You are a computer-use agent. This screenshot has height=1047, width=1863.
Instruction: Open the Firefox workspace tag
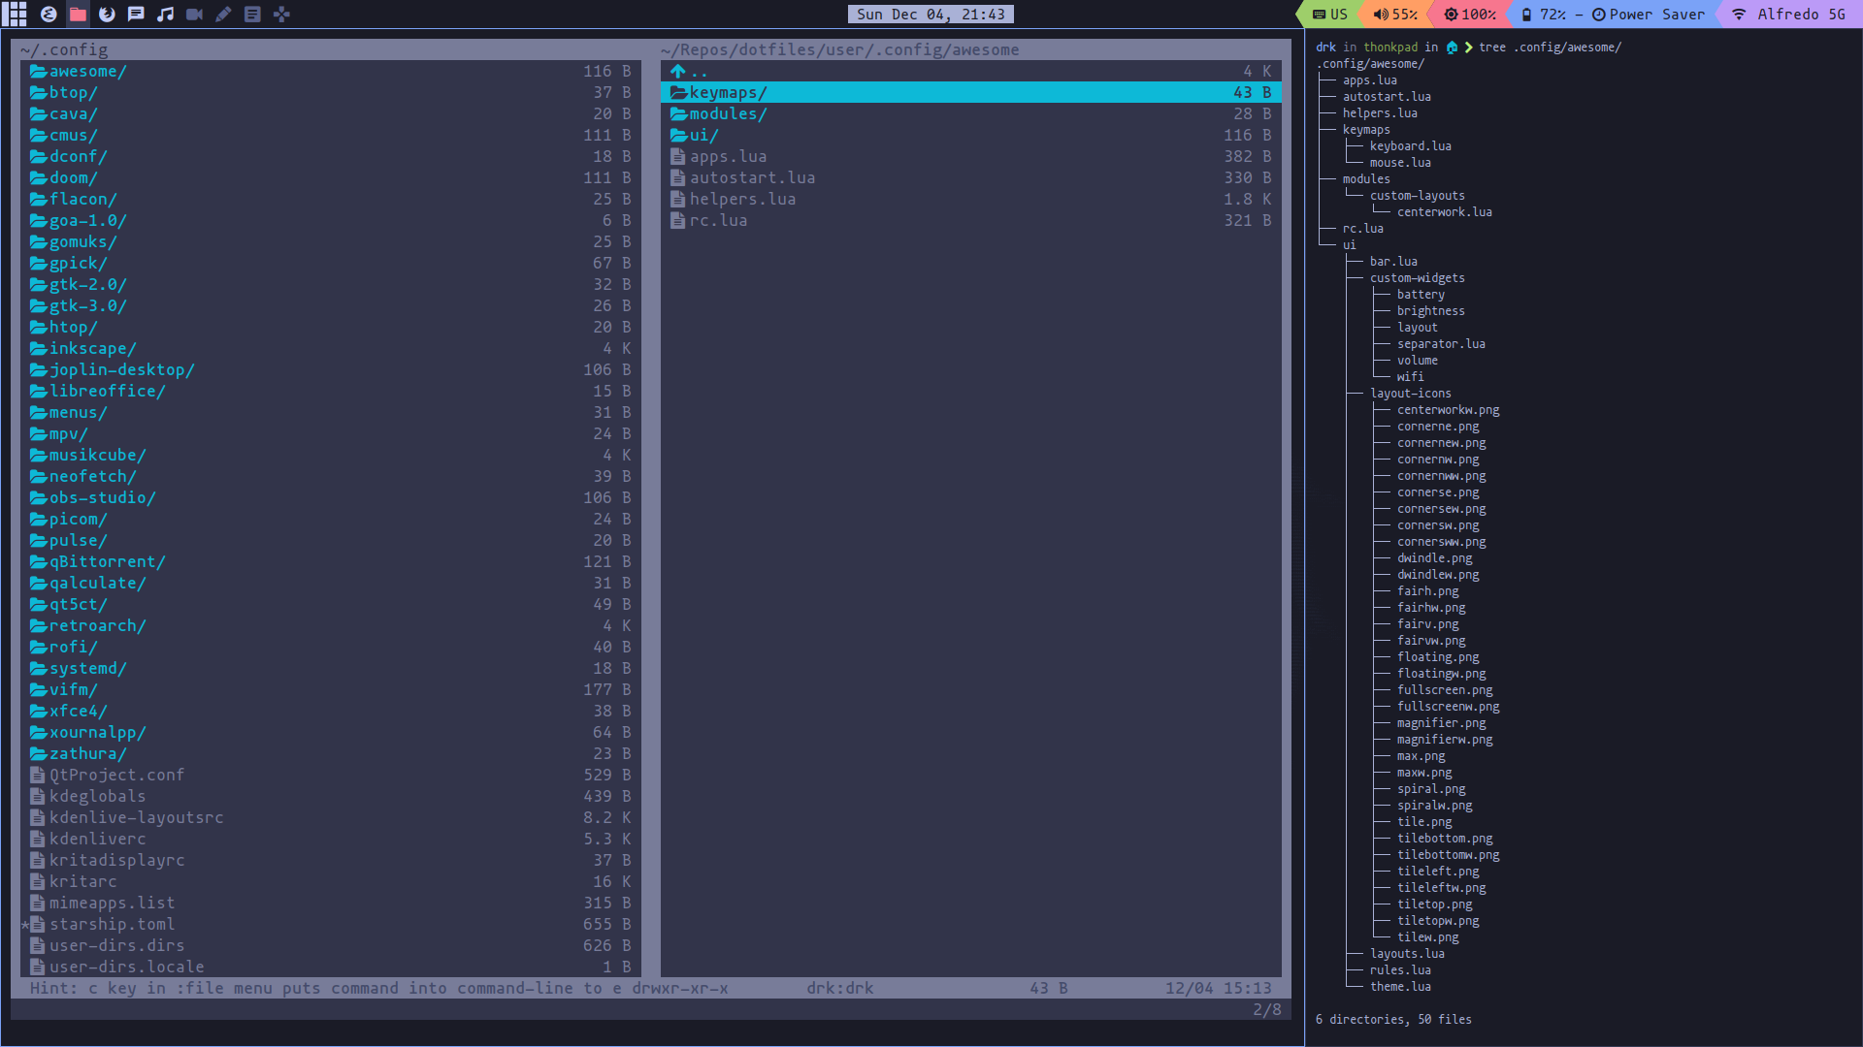[107, 14]
